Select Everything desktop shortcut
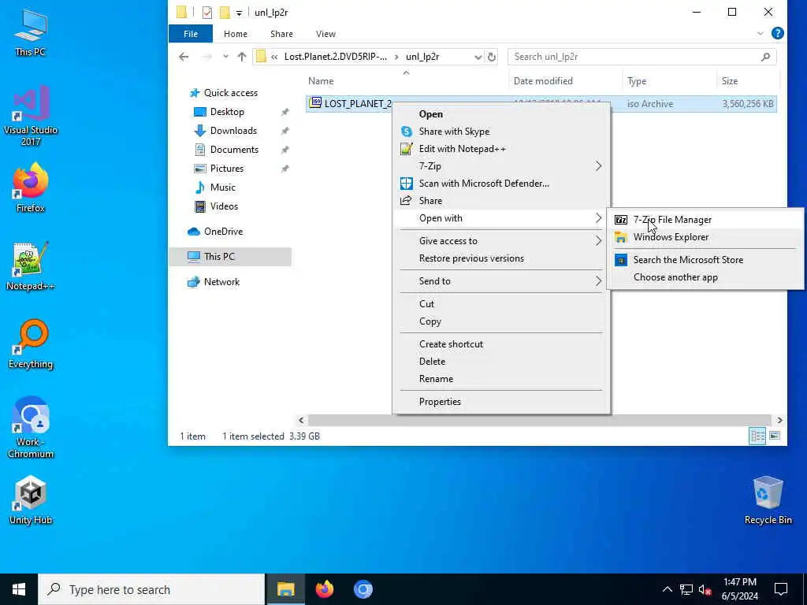This screenshot has height=605, width=807. point(31,345)
